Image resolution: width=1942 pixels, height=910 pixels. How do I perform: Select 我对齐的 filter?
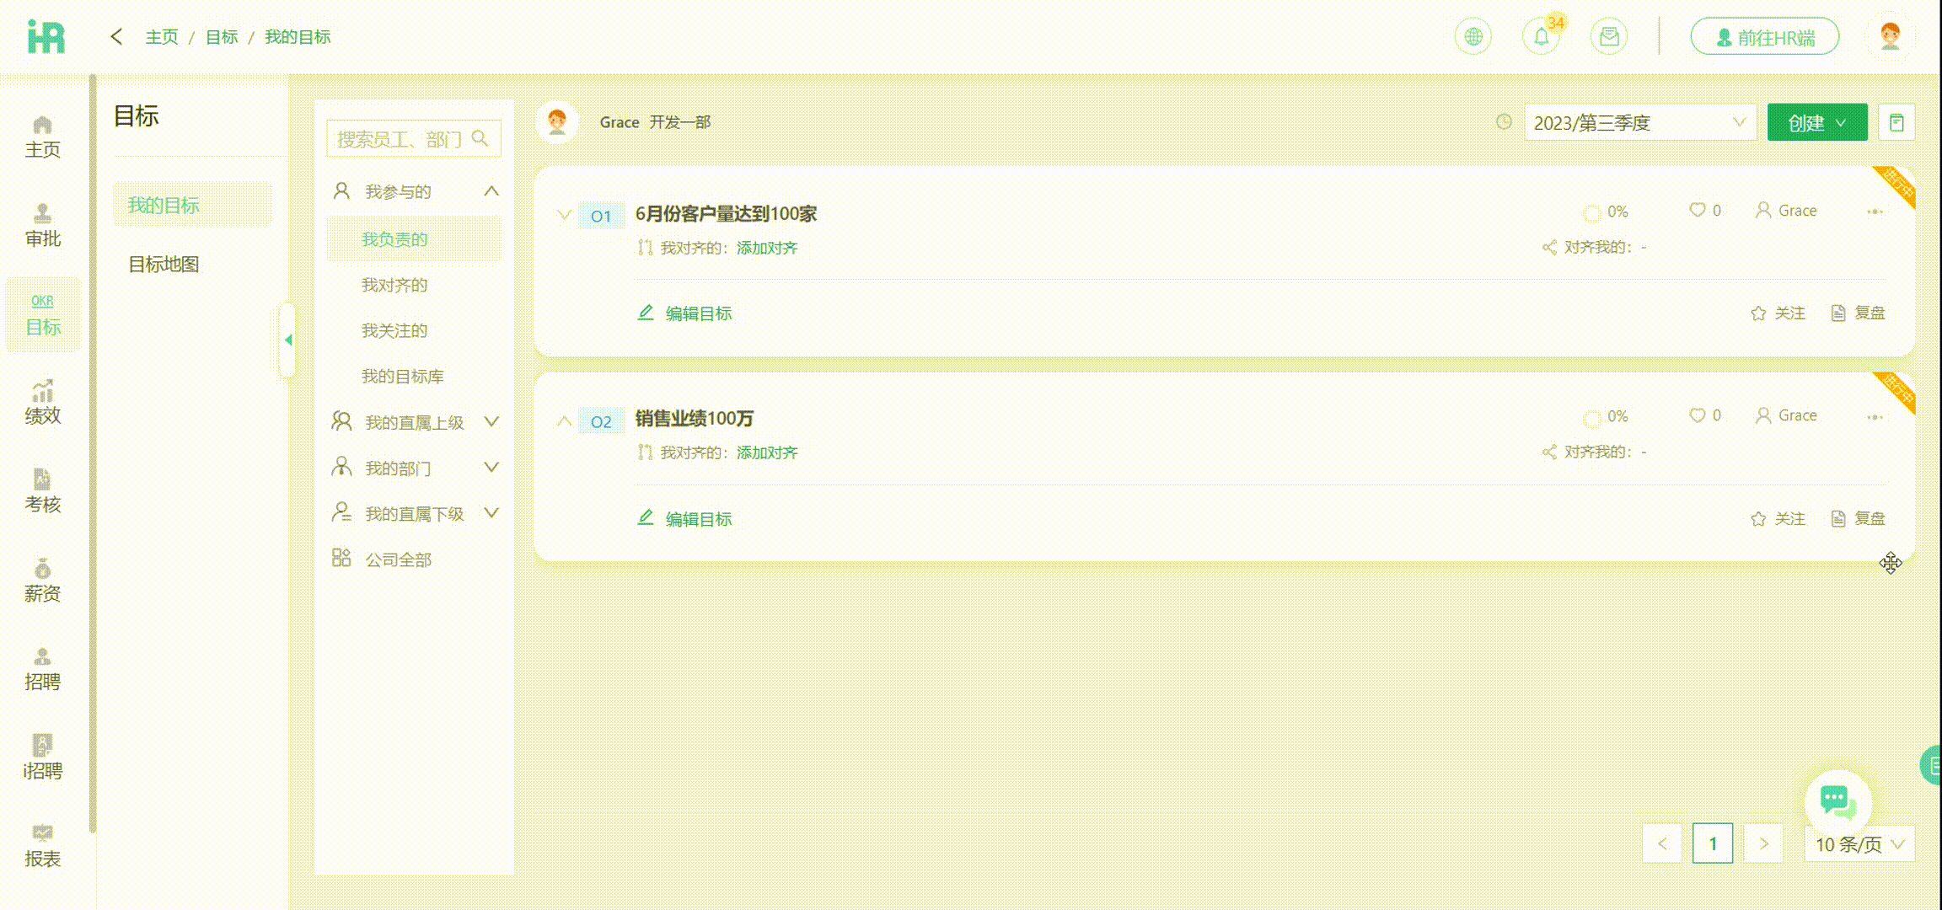point(394,285)
